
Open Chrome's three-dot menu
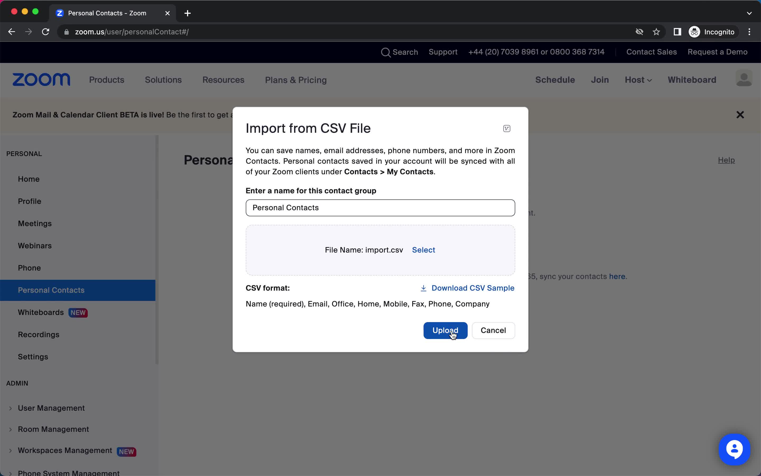749,32
